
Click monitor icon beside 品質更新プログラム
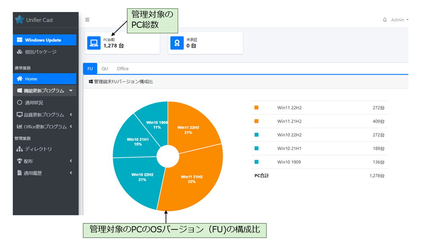pyautogui.click(x=19, y=115)
